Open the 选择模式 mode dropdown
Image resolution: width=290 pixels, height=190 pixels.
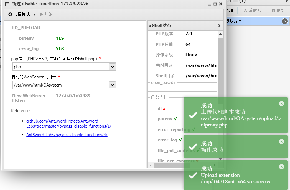click(22, 14)
